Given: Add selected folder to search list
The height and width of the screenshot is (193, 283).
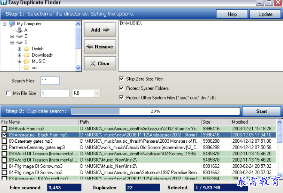Looking at the screenshot, I should coord(100,30).
